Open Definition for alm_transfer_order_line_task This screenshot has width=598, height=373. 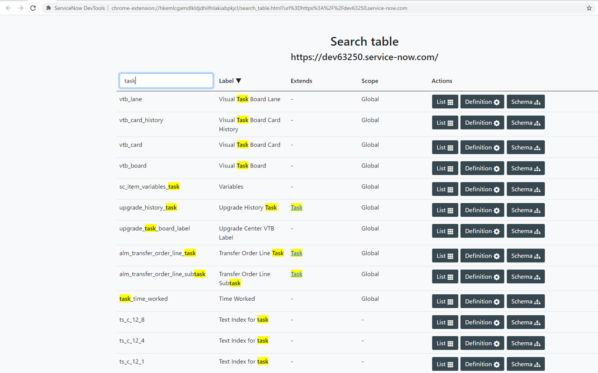(482, 256)
